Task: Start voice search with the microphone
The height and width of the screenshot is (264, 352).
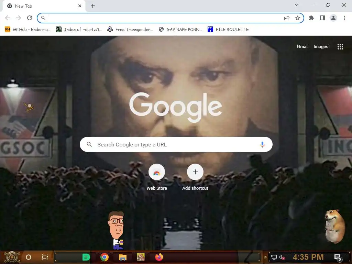Action: tap(262, 144)
